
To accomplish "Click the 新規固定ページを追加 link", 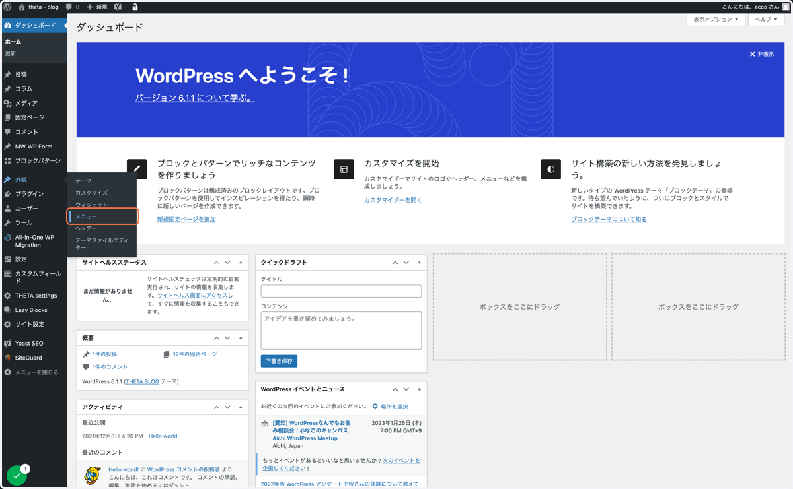I will click(x=186, y=219).
